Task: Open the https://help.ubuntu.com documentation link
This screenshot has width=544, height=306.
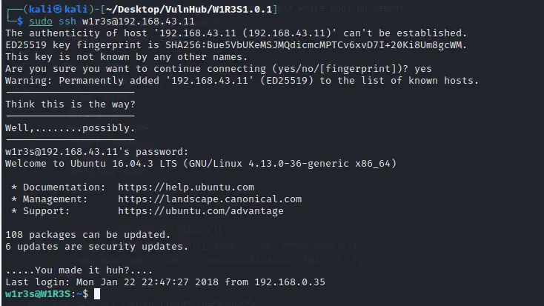Action: 185,187
